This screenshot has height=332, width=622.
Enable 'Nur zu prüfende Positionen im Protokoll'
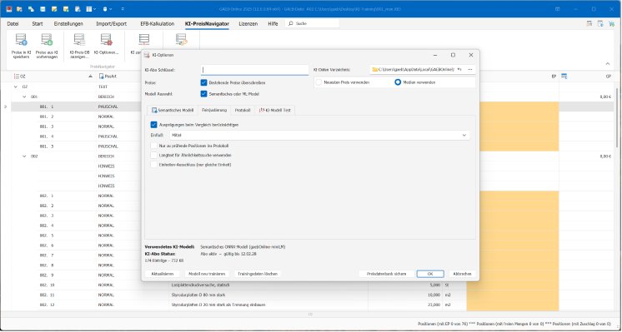tap(154, 146)
